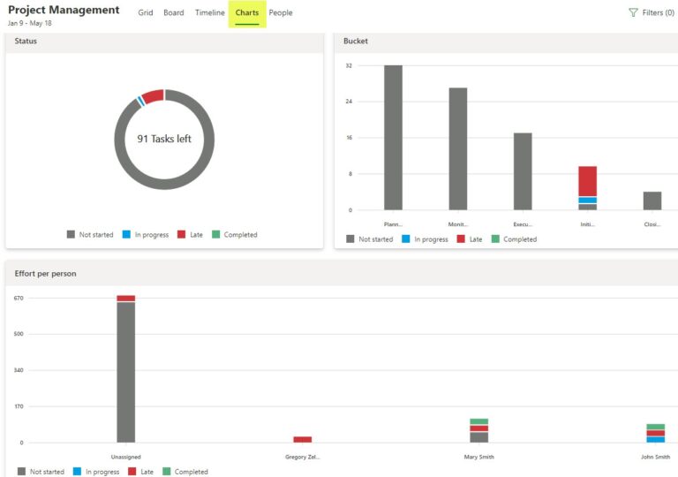The image size is (678, 477).
Task: Click the Gregory Zel... axis label
Action: pos(303,457)
